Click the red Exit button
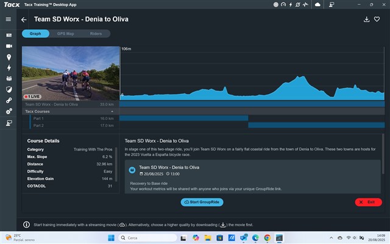The image size is (390, 244). pyautogui.click(x=368, y=202)
